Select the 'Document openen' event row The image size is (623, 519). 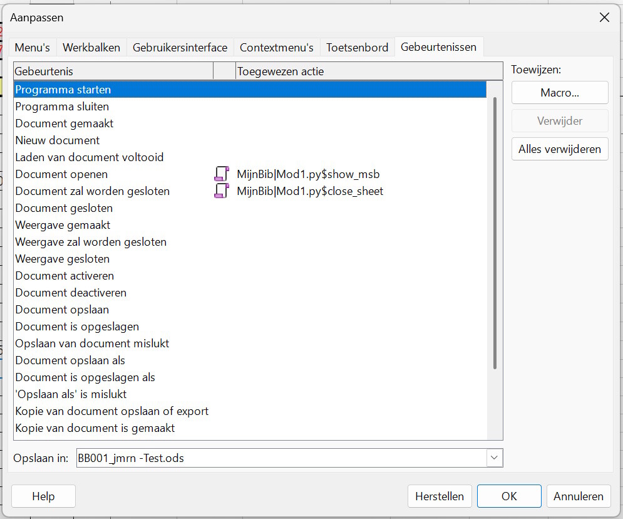61,174
